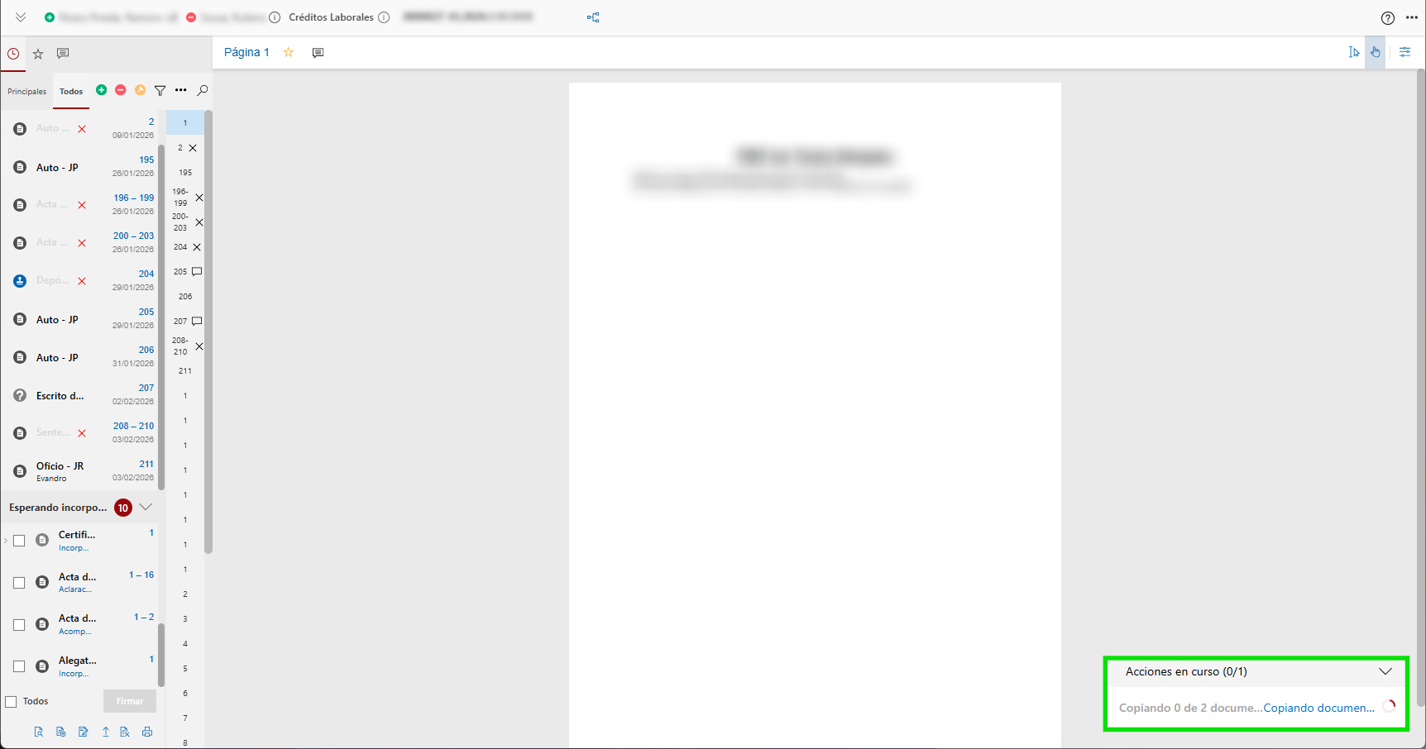Click the print icon in bottom toolbar
This screenshot has height=749, width=1426.
tap(147, 732)
